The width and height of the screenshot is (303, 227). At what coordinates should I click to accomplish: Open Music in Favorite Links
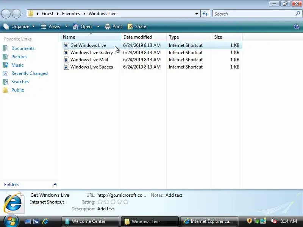(x=17, y=65)
